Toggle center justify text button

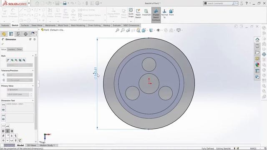(x=8, y=131)
